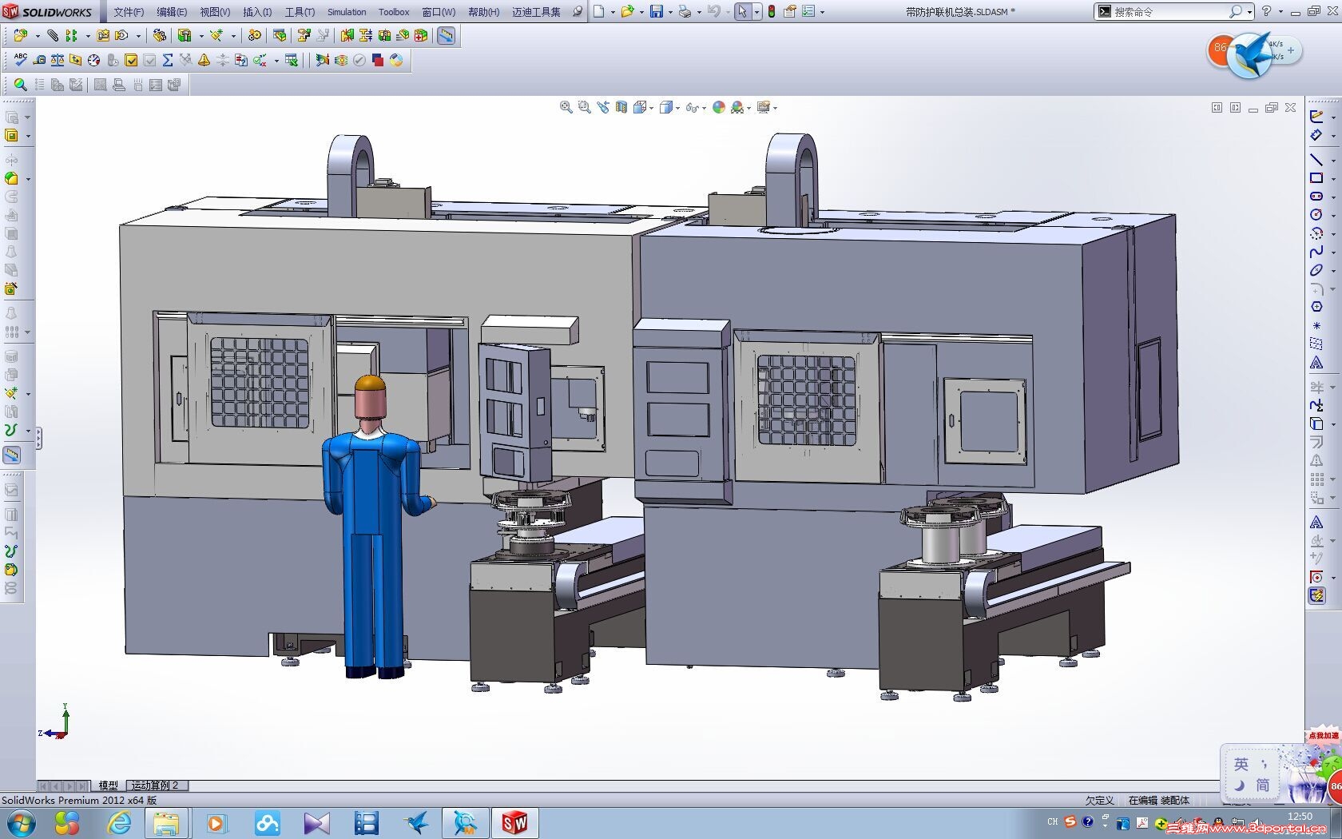Viewport: 1342px width, 839px height.
Task: Toggle the highlighted assembly toolbar button
Action: coord(447,35)
